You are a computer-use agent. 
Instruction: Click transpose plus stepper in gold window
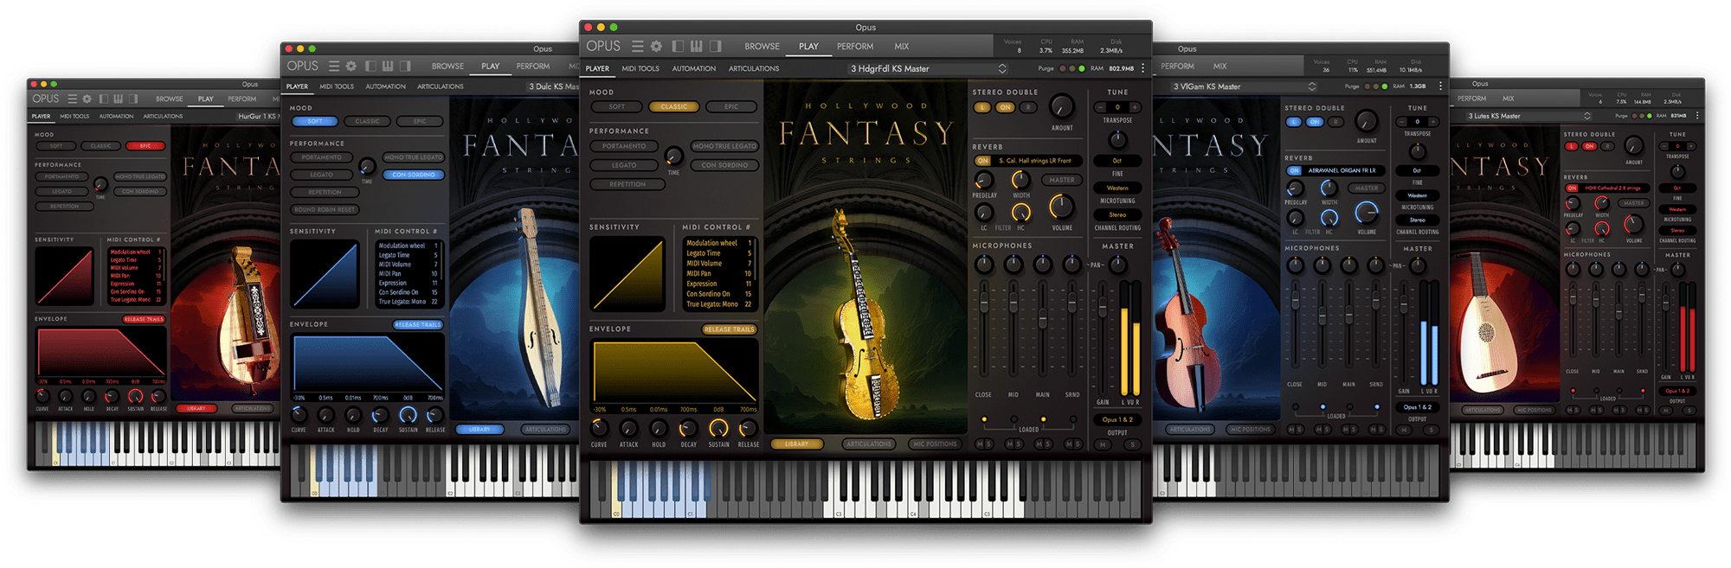point(1135,107)
